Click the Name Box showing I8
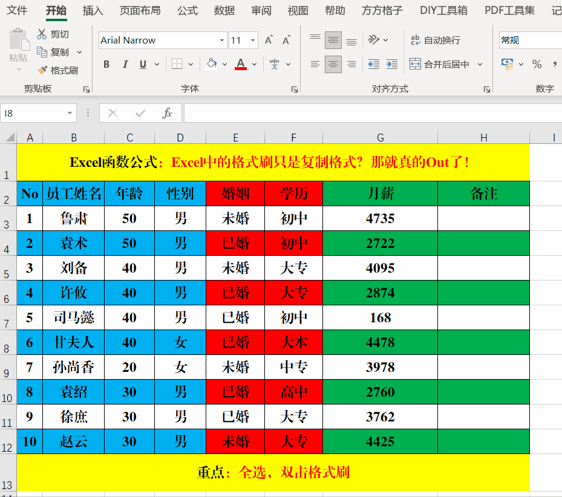 [33, 113]
